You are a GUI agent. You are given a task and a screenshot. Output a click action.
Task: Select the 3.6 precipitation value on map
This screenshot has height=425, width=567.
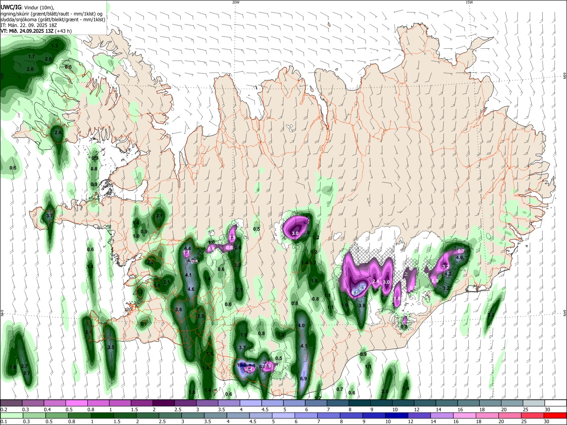[179, 309]
